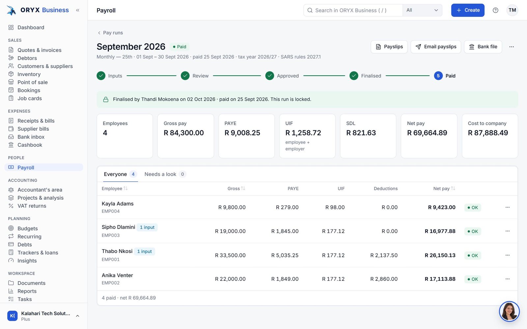Viewport: 527px width, 329px height.
Task: Open the TM user avatar menu
Action: click(512, 10)
